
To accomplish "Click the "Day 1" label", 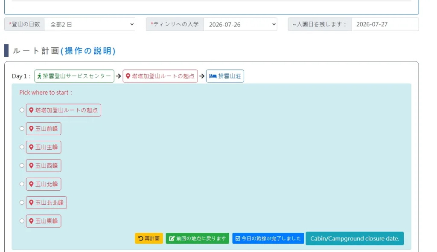I will (x=21, y=76).
